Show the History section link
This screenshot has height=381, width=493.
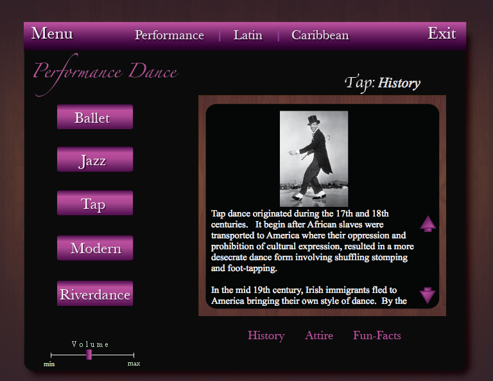(266, 335)
